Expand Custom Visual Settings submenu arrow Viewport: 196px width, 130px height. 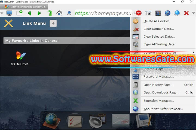194,52
